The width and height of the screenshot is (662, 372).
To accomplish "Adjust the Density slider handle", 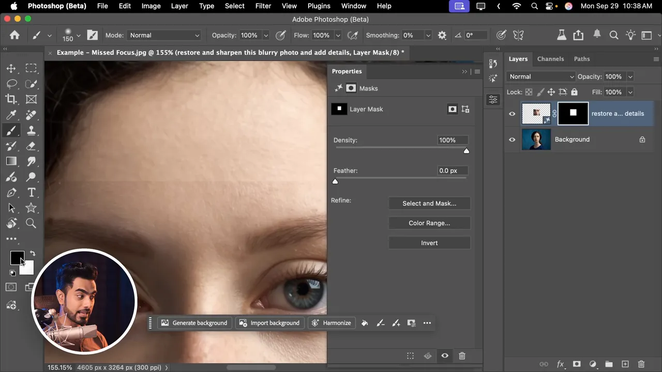I will click(467, 151).
